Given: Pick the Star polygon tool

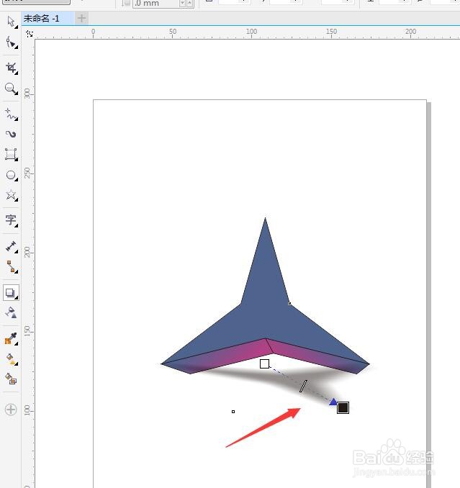Looking at the screenshot, I should [12, 195].
